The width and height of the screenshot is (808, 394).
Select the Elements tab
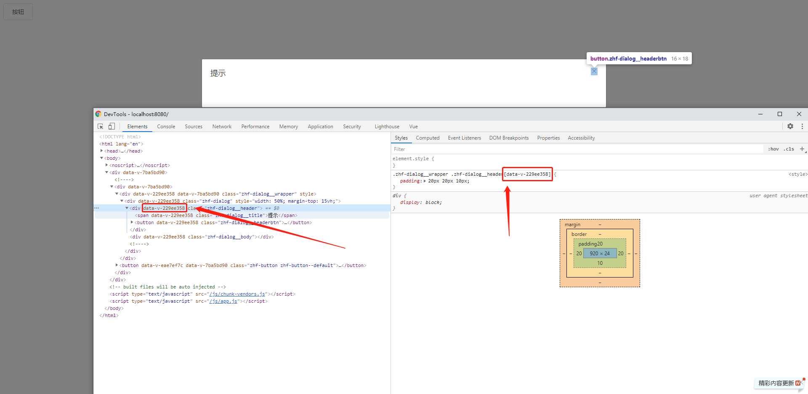[x=137, y=127]
